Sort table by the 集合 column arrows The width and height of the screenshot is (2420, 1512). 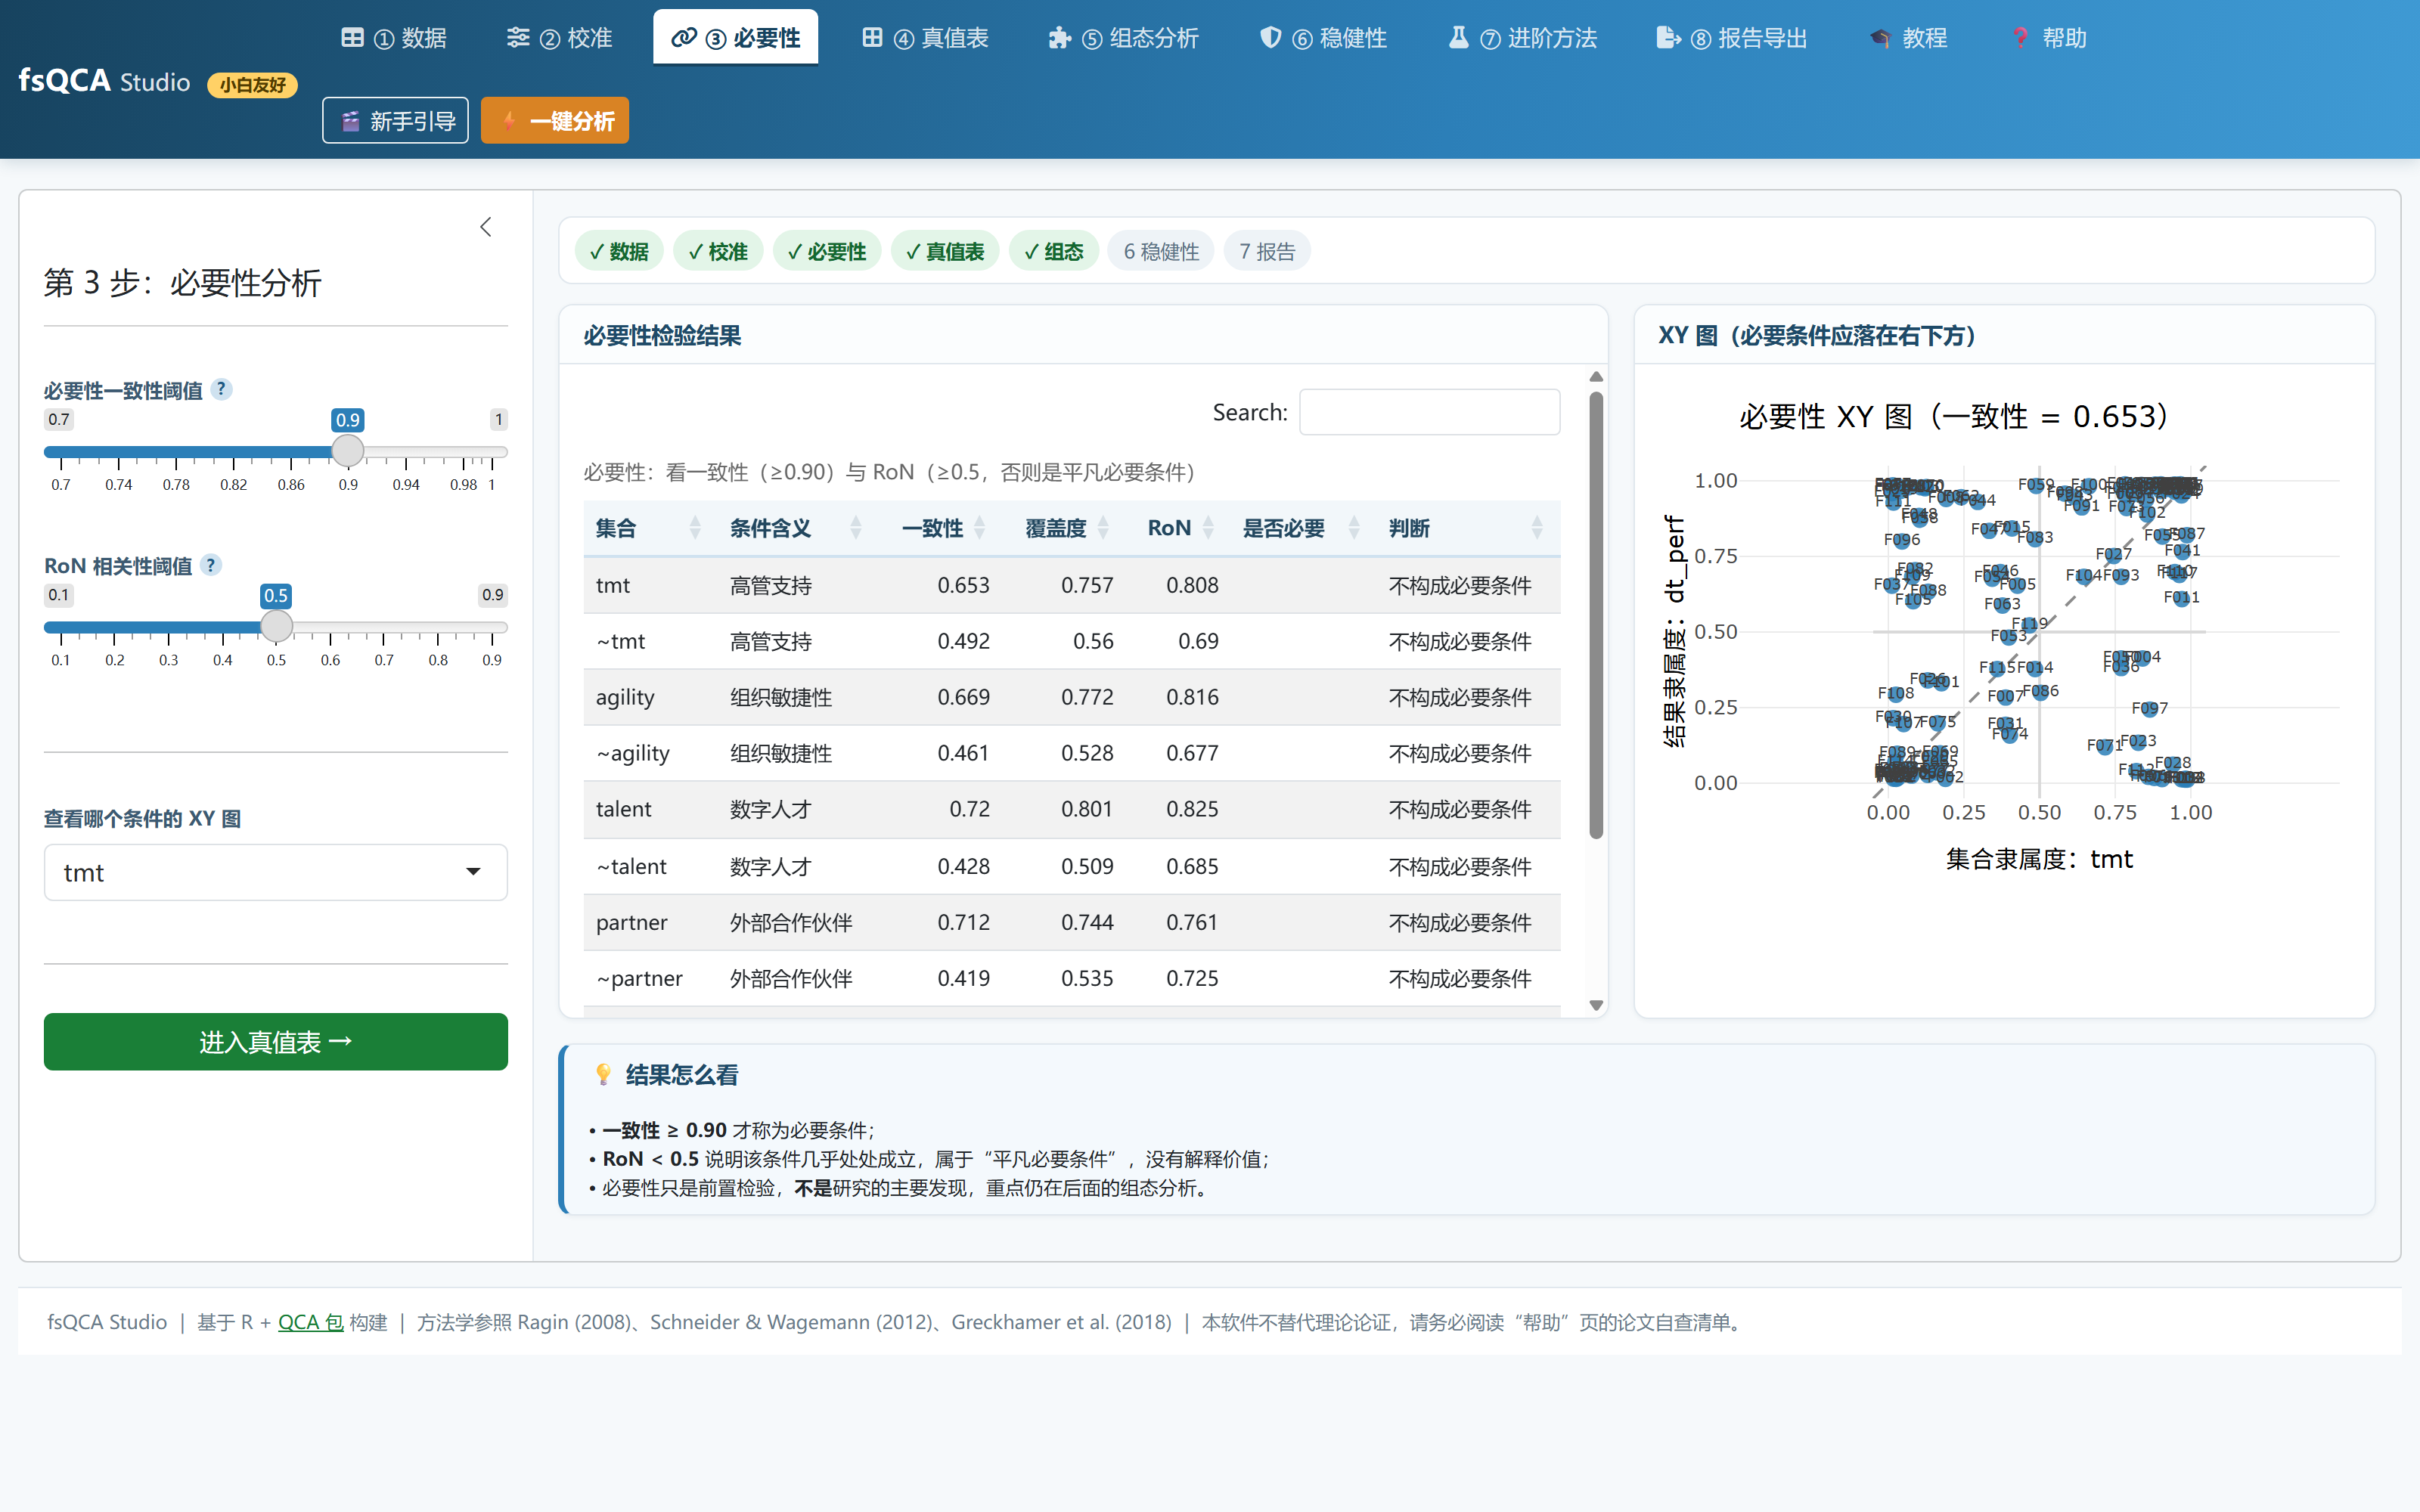pyautogui.click(x=695, y=528)
